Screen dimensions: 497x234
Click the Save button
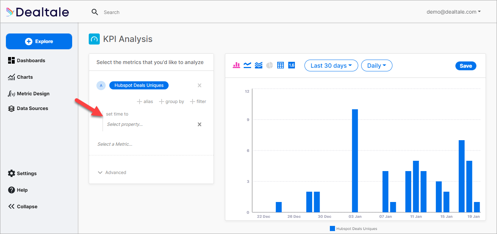tap(466, 66)
